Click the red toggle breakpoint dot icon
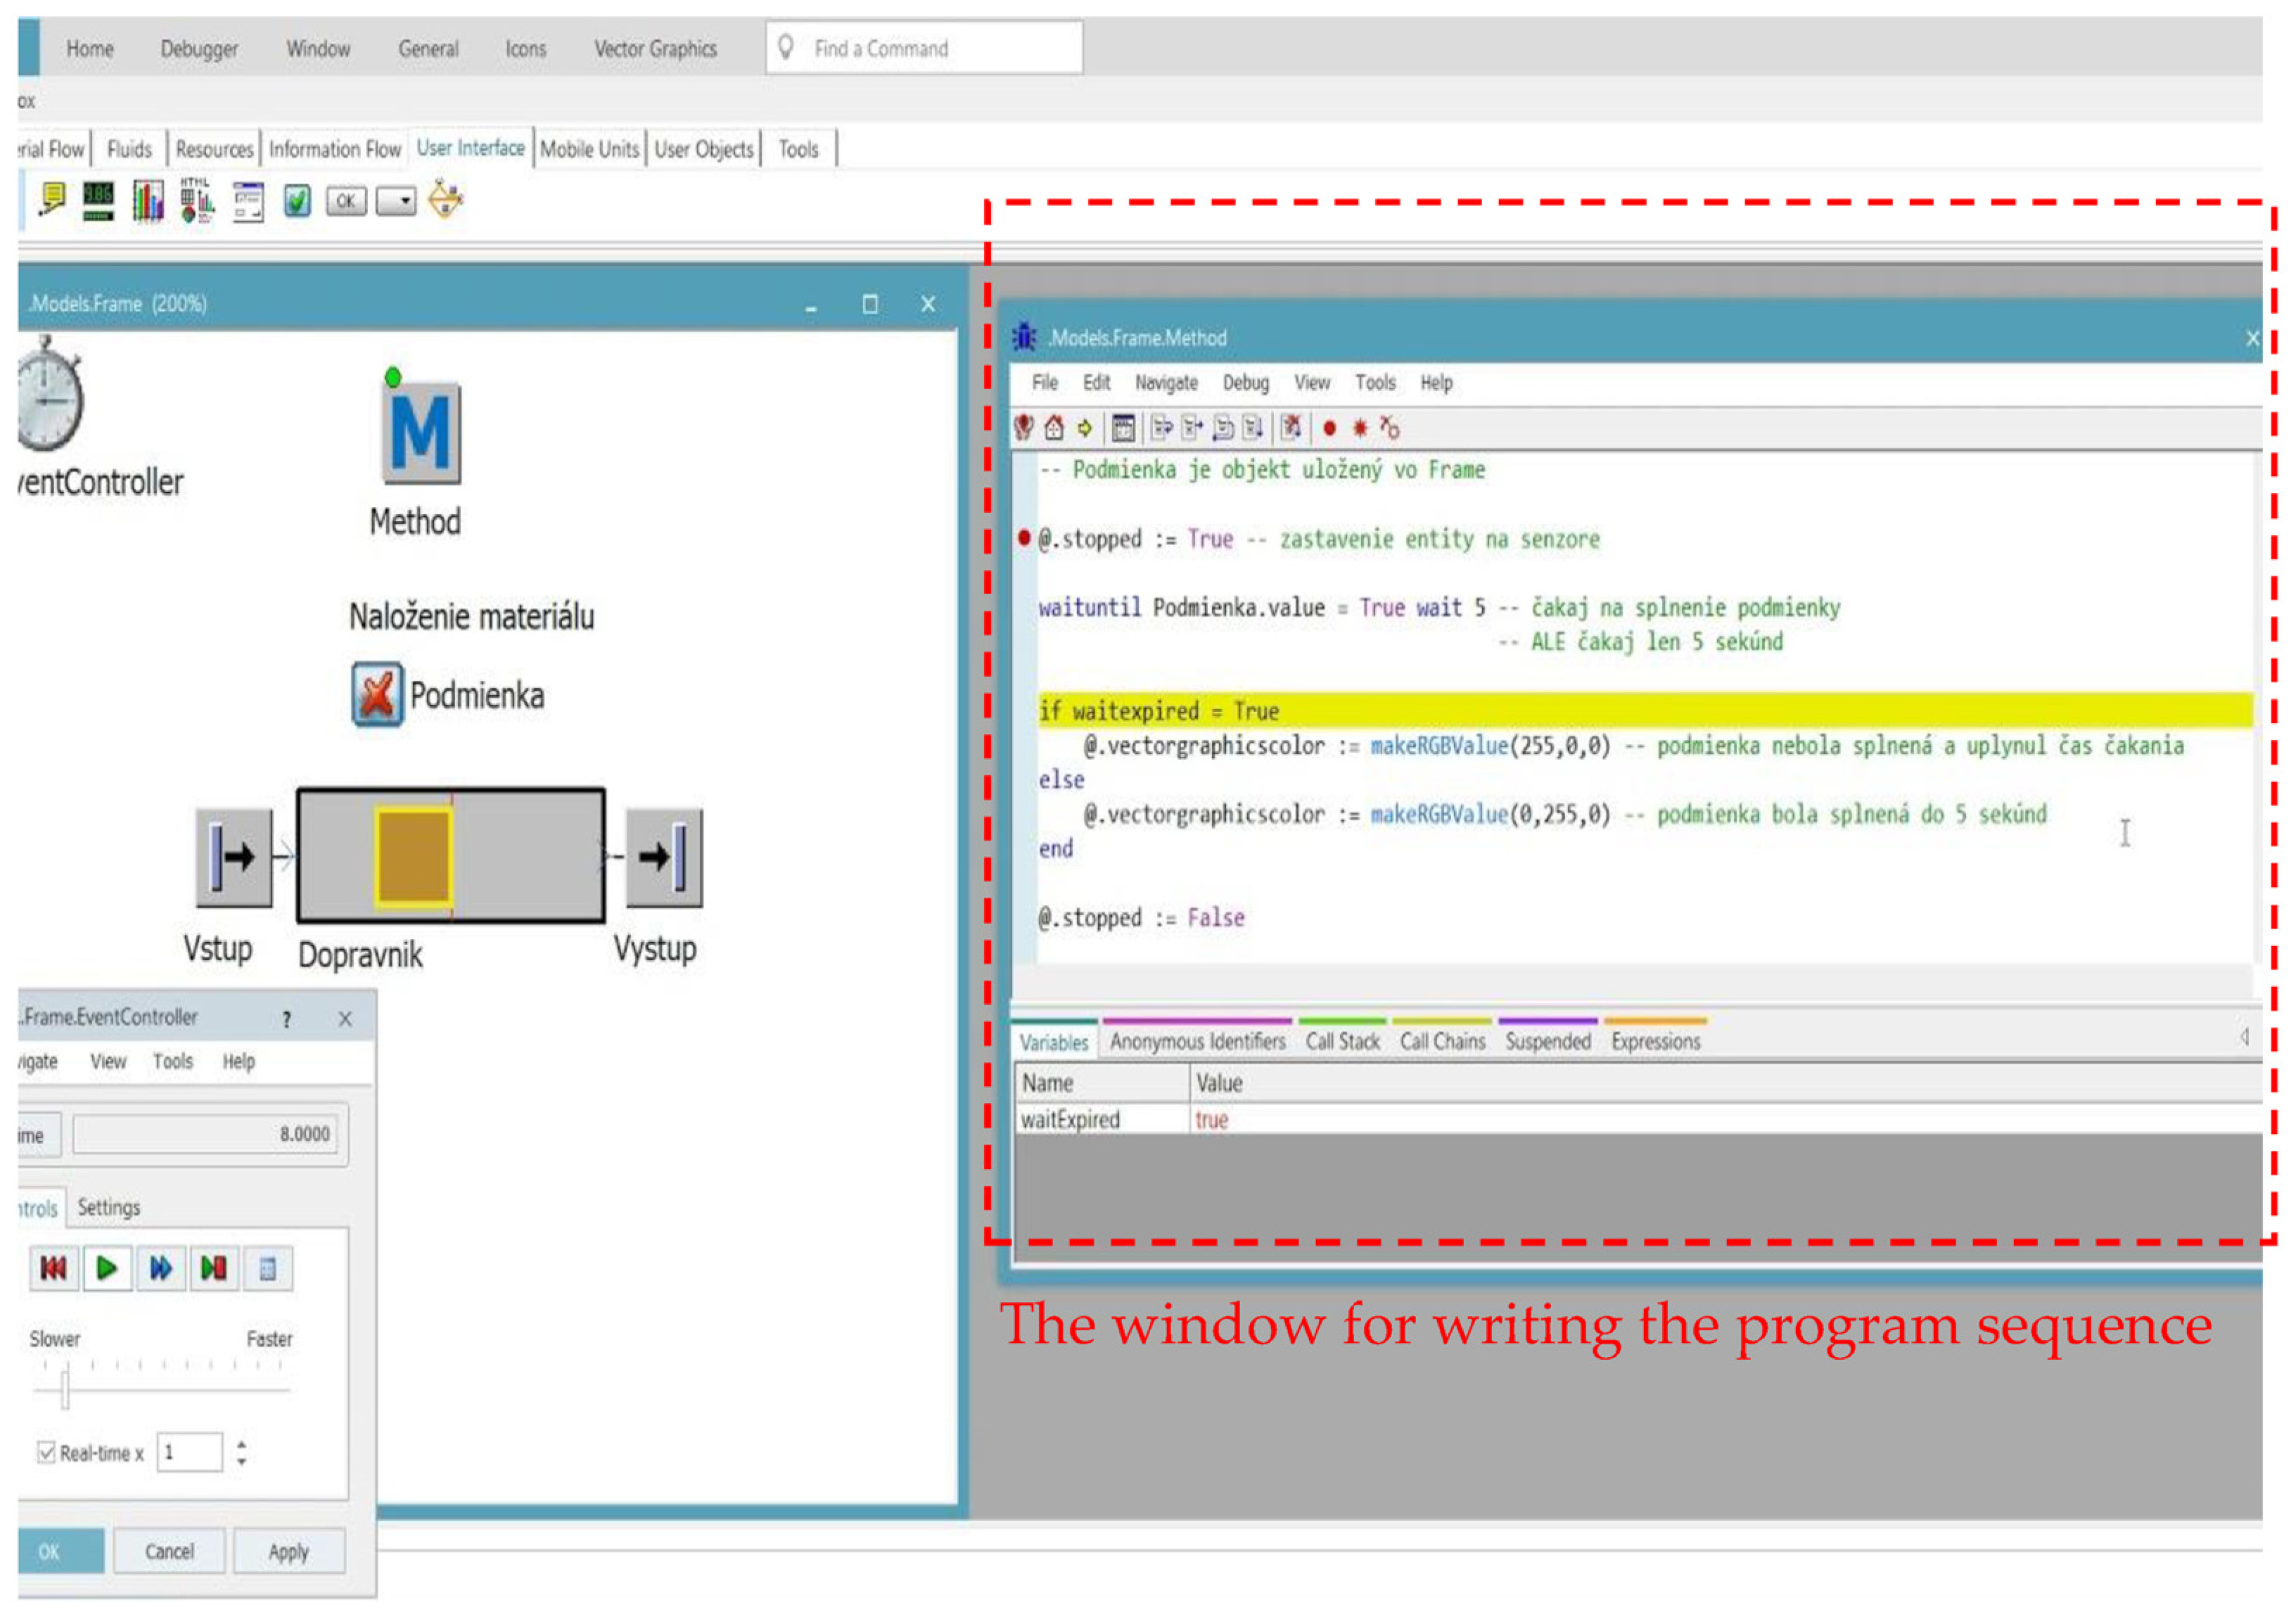Viewport: 2296px width, 1620px height. click(x=1329, y=429)
